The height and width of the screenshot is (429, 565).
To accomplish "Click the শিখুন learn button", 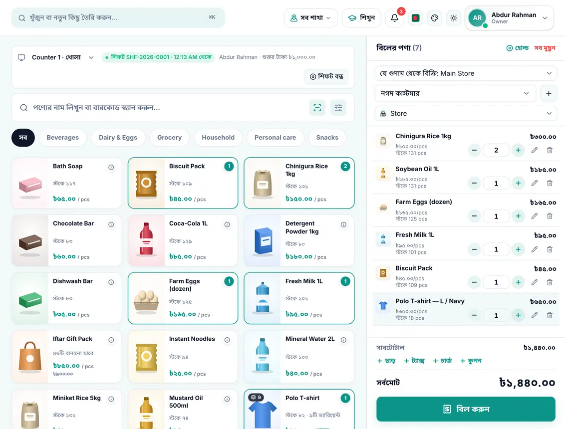I will tap(361, 17).
